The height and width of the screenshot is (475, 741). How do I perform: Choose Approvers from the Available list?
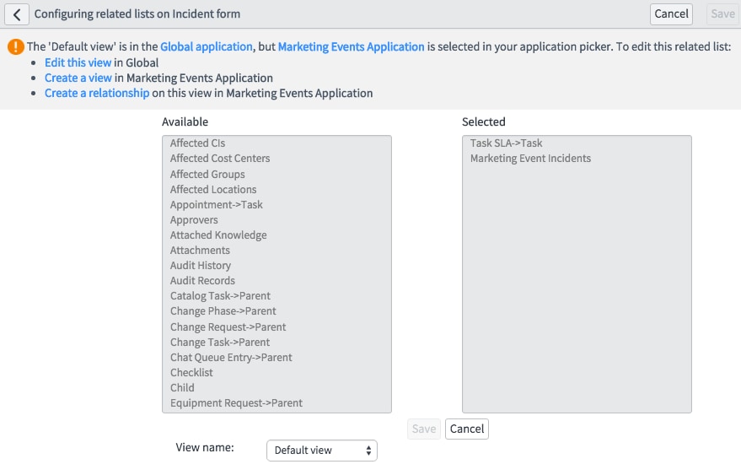(194, 220)
